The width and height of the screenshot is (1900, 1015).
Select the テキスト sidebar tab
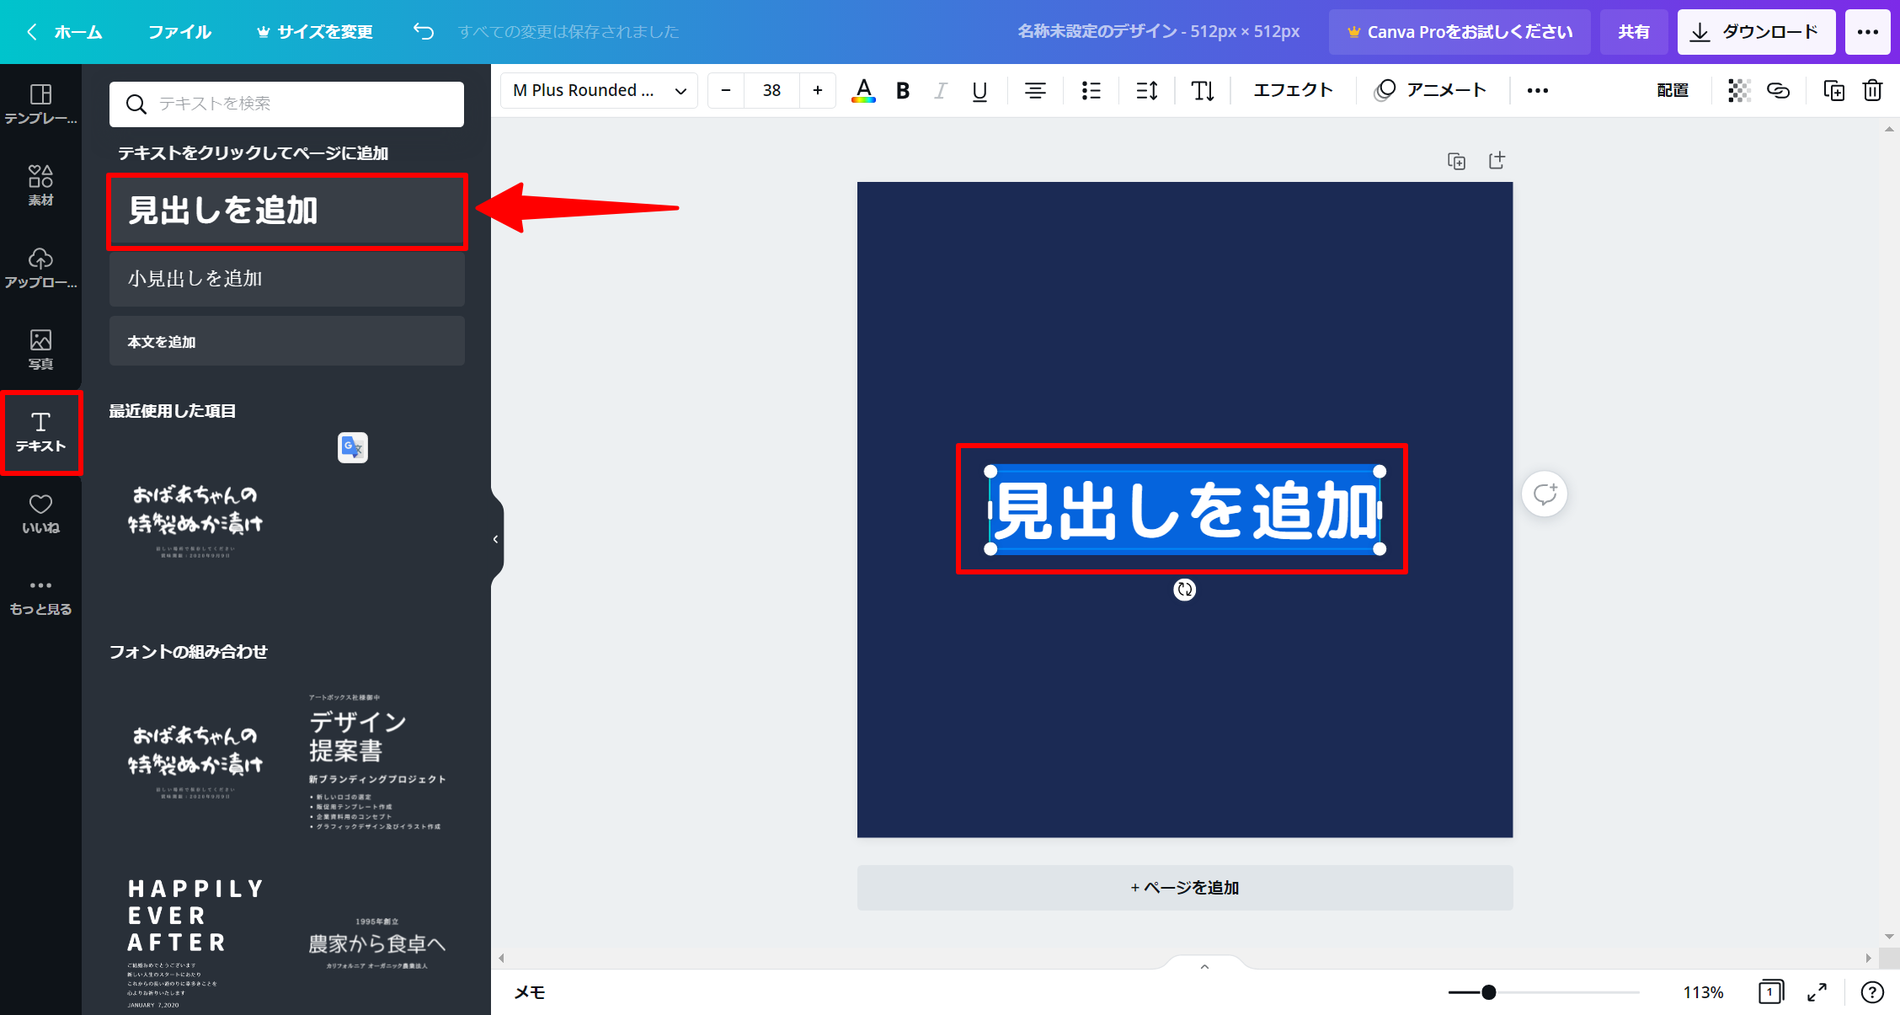pos(40,432)
